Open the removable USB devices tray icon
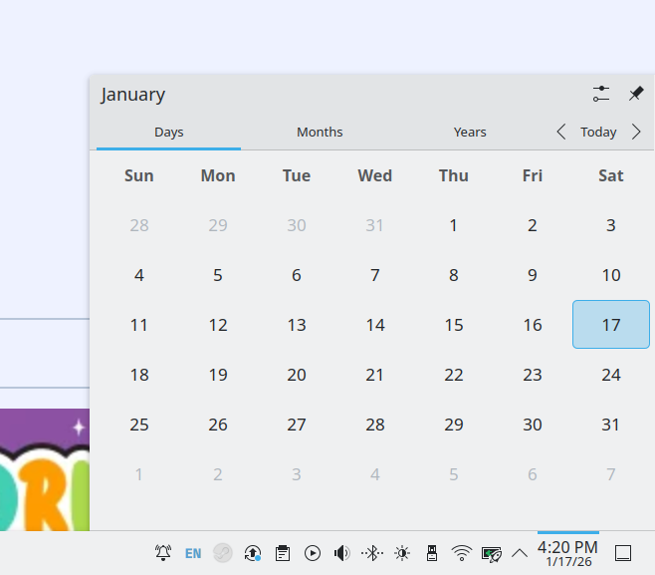The height and width of the screenshot is (575, 655). point(432,553)
